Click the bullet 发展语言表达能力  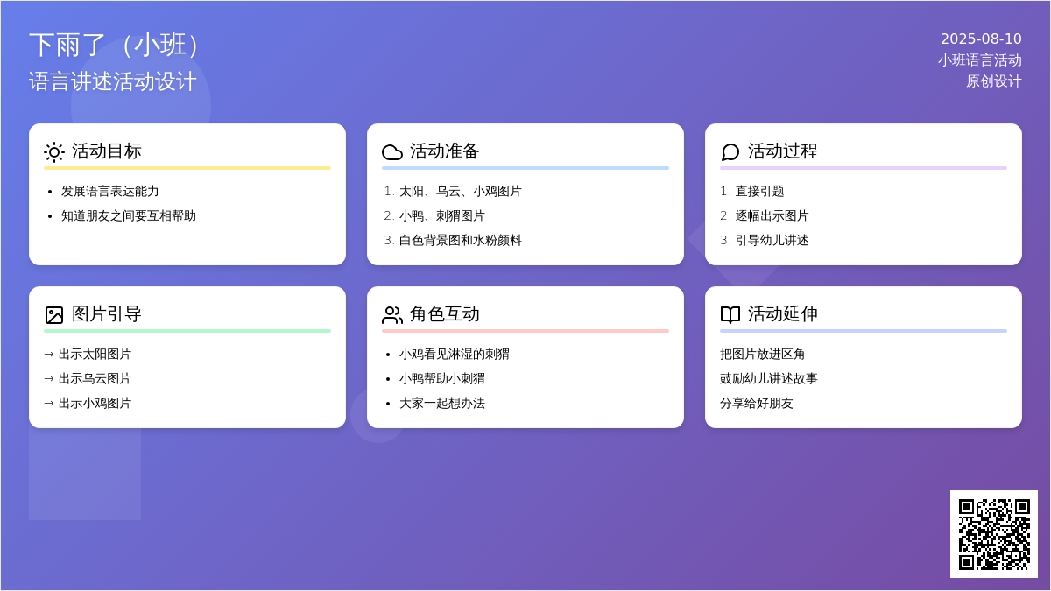coord(110,192)
